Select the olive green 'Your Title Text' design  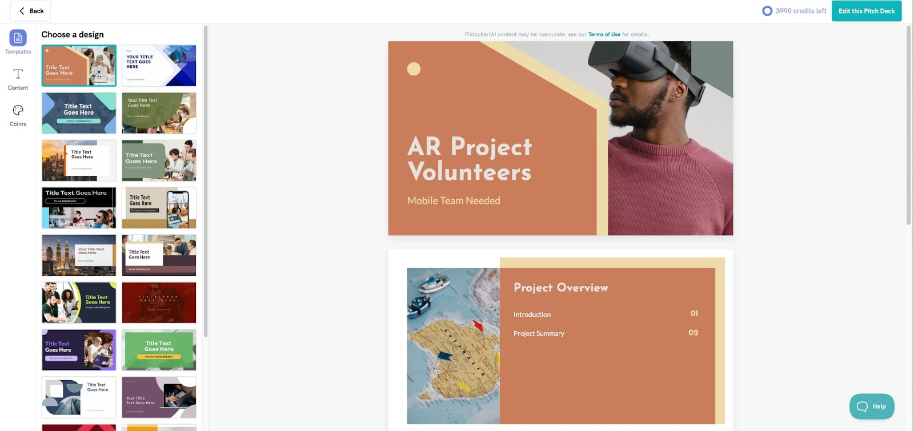pyautogui.click(x=159, y=113)
